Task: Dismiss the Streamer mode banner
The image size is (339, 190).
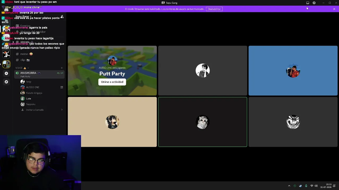Action: pos(334,9)
